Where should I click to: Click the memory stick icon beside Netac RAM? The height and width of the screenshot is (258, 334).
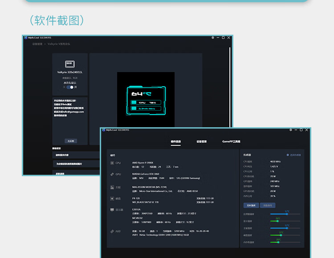coord(112,231)
